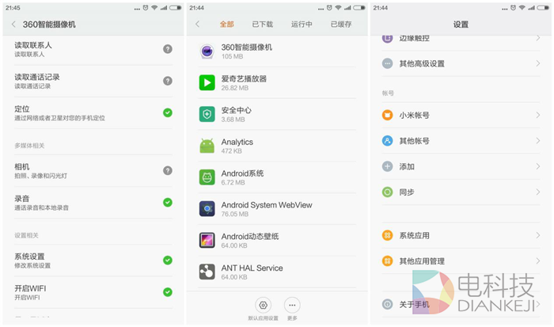Screen dimensions: 554x327
Task: Toggle 定位 permission green check
Action: coord(168,112)
